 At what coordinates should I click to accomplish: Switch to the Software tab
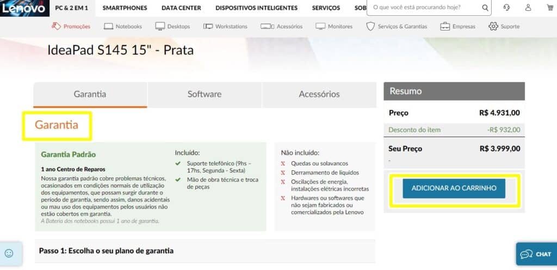(x=205, y=95)
